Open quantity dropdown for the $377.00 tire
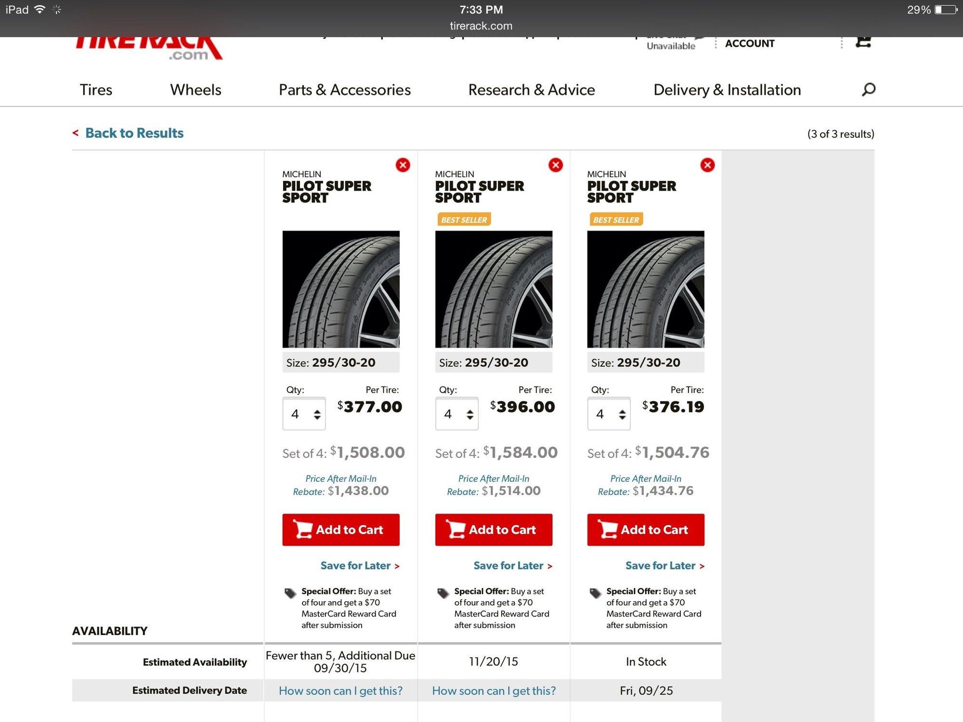This screenshot has width=963, height=722. click(x=304, y=413)
